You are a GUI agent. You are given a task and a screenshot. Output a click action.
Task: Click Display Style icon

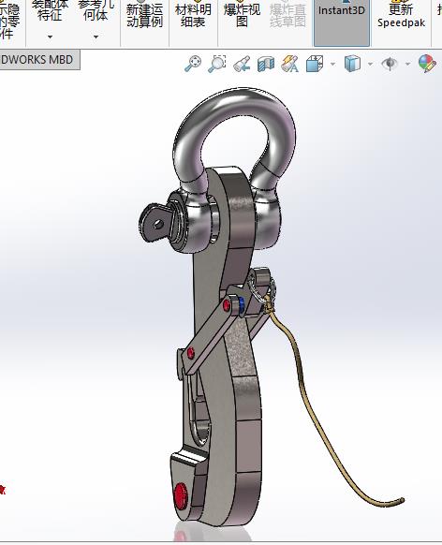click(x=352, y=64)
